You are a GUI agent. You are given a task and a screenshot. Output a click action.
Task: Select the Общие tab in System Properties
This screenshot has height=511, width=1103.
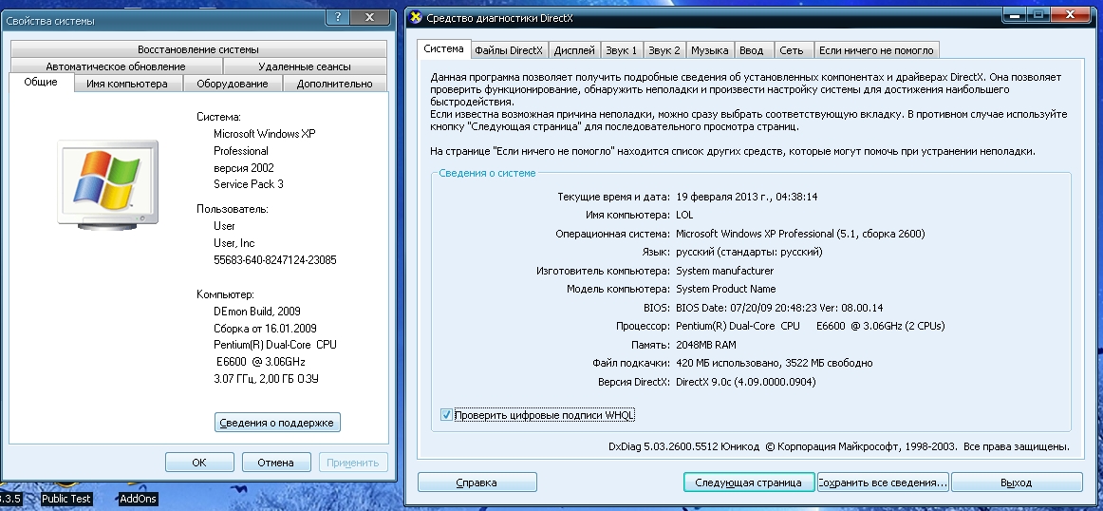(41, 83)
